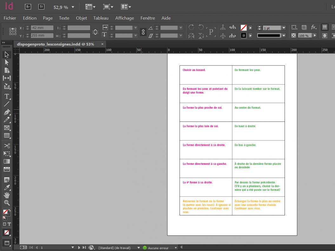Open the Aide menu

click(166, 18)
